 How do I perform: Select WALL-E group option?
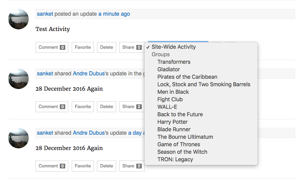click(167, 107)
